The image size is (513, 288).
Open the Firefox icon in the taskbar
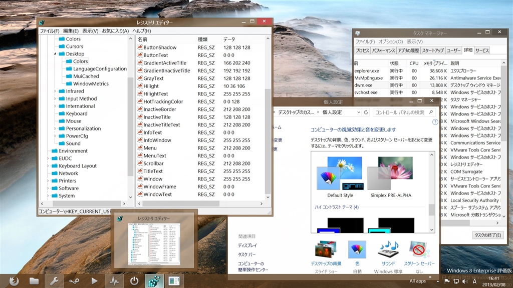(x=14, y=280)
